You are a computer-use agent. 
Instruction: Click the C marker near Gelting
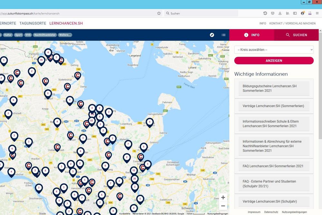tap(78, 76)
